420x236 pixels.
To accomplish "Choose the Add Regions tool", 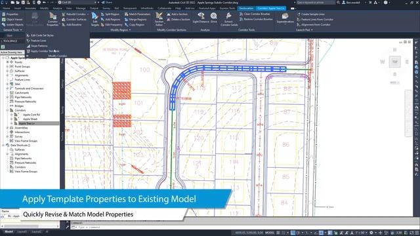I will point(110,20).
